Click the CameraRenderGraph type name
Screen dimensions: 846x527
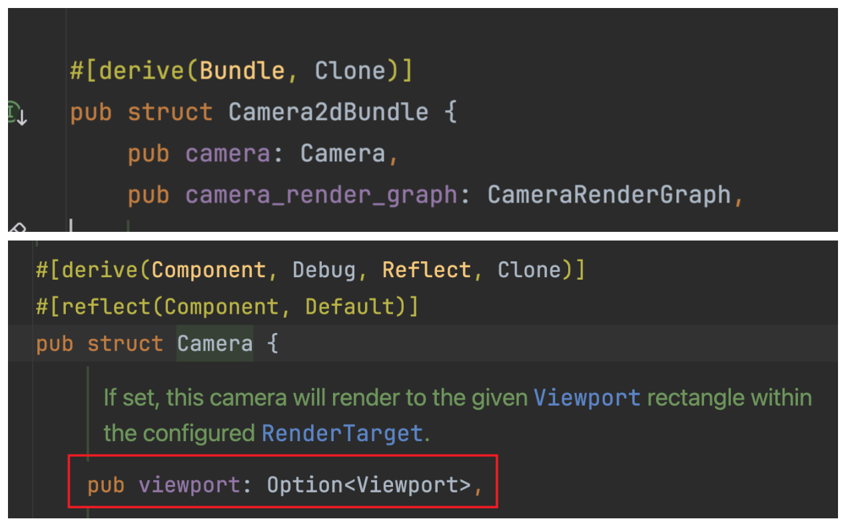tap(609, 195)
